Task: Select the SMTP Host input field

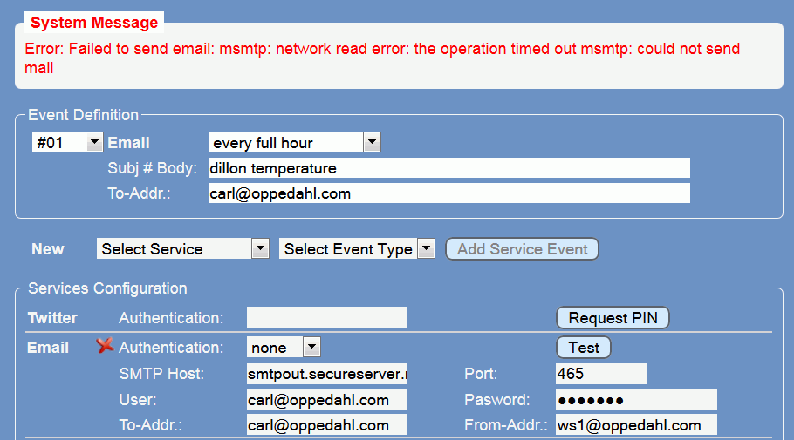Action: pos(326,374)
